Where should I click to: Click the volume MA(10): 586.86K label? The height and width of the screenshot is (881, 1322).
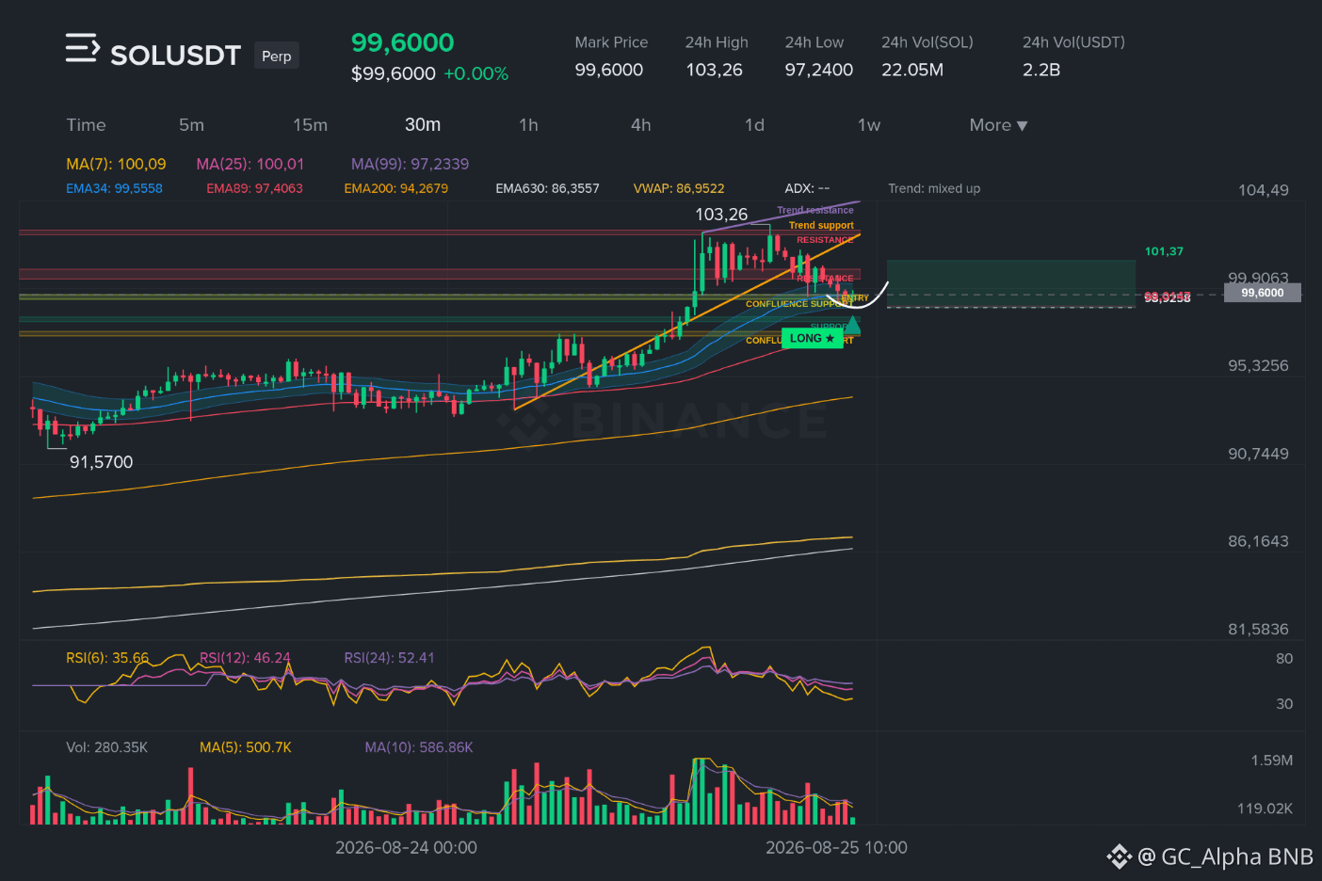(419, 747)
